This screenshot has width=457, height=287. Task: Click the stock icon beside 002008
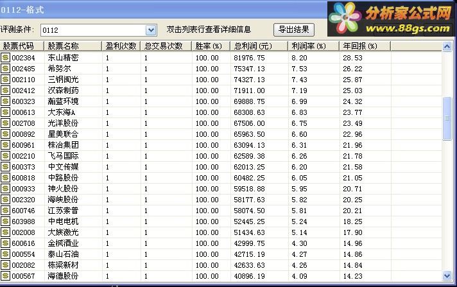5,232
